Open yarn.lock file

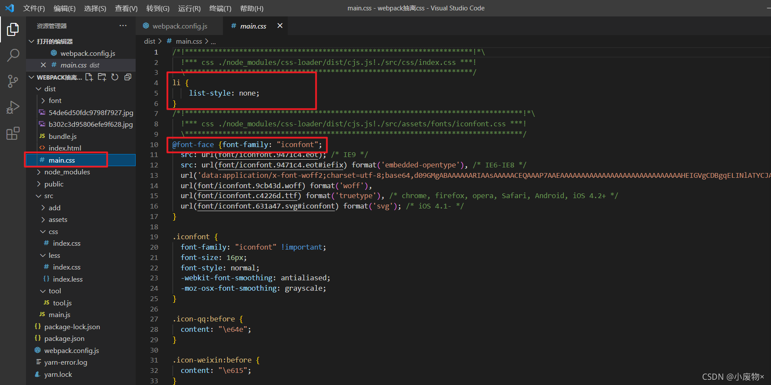[81, 374]
